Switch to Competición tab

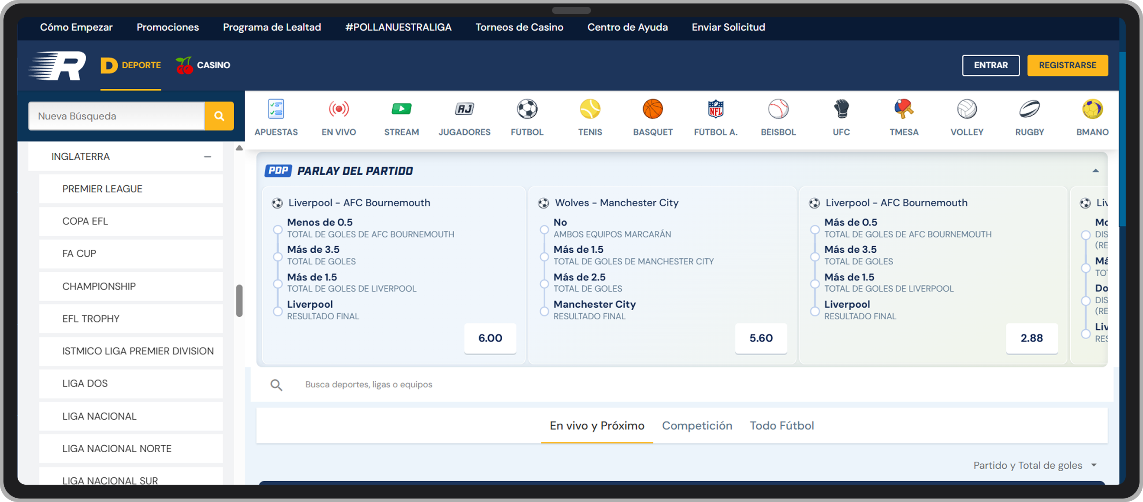pyautogui.click(x=697, y=426)
